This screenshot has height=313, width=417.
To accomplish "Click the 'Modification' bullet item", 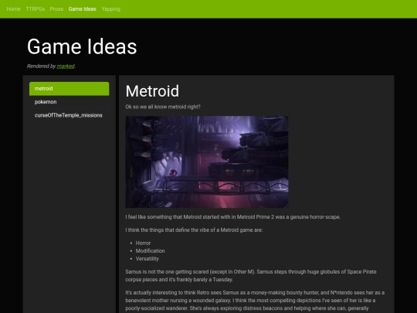I will [x=151, y=250].
